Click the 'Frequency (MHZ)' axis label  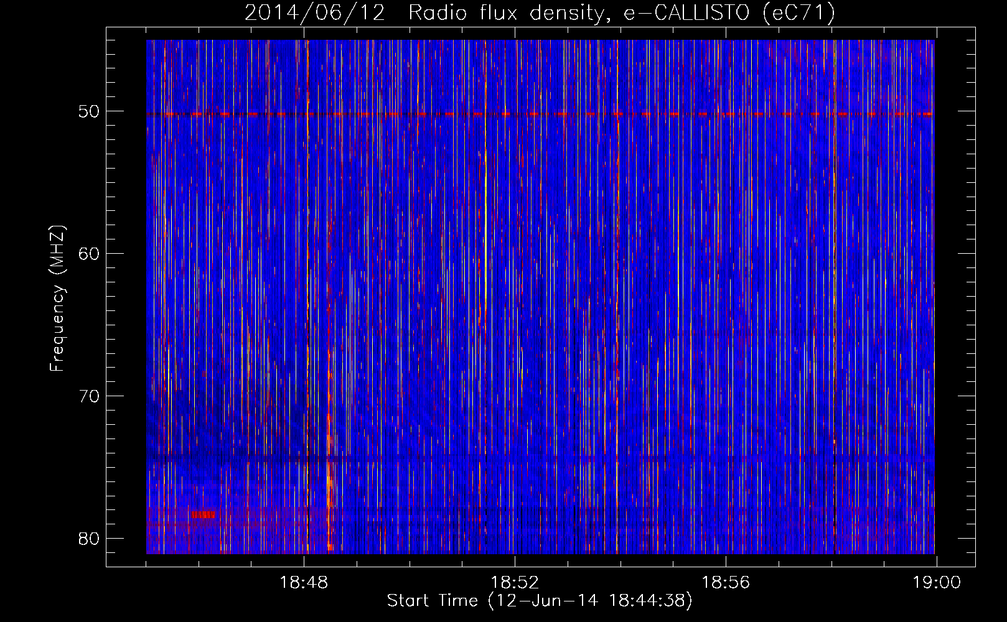(x=57, y=299)
